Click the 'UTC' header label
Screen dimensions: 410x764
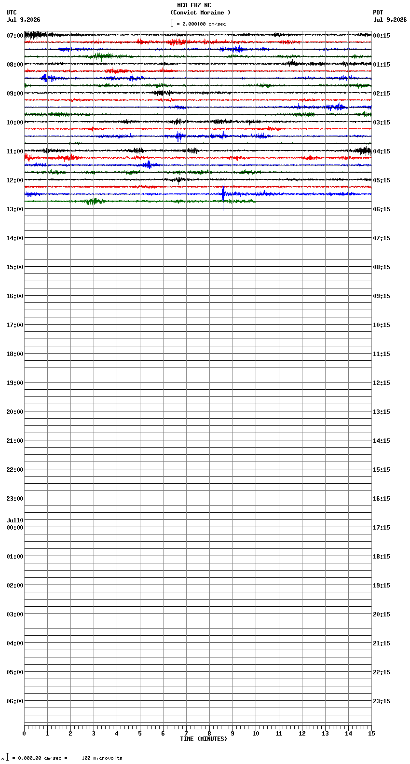pos(12,13)
